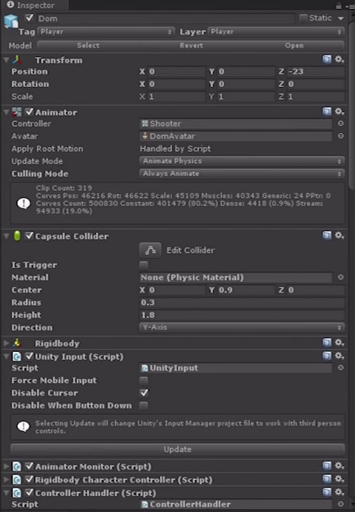The image size is (355, 512).
Task: Pick Avatar via object selector circle
Action: [340, 136]
